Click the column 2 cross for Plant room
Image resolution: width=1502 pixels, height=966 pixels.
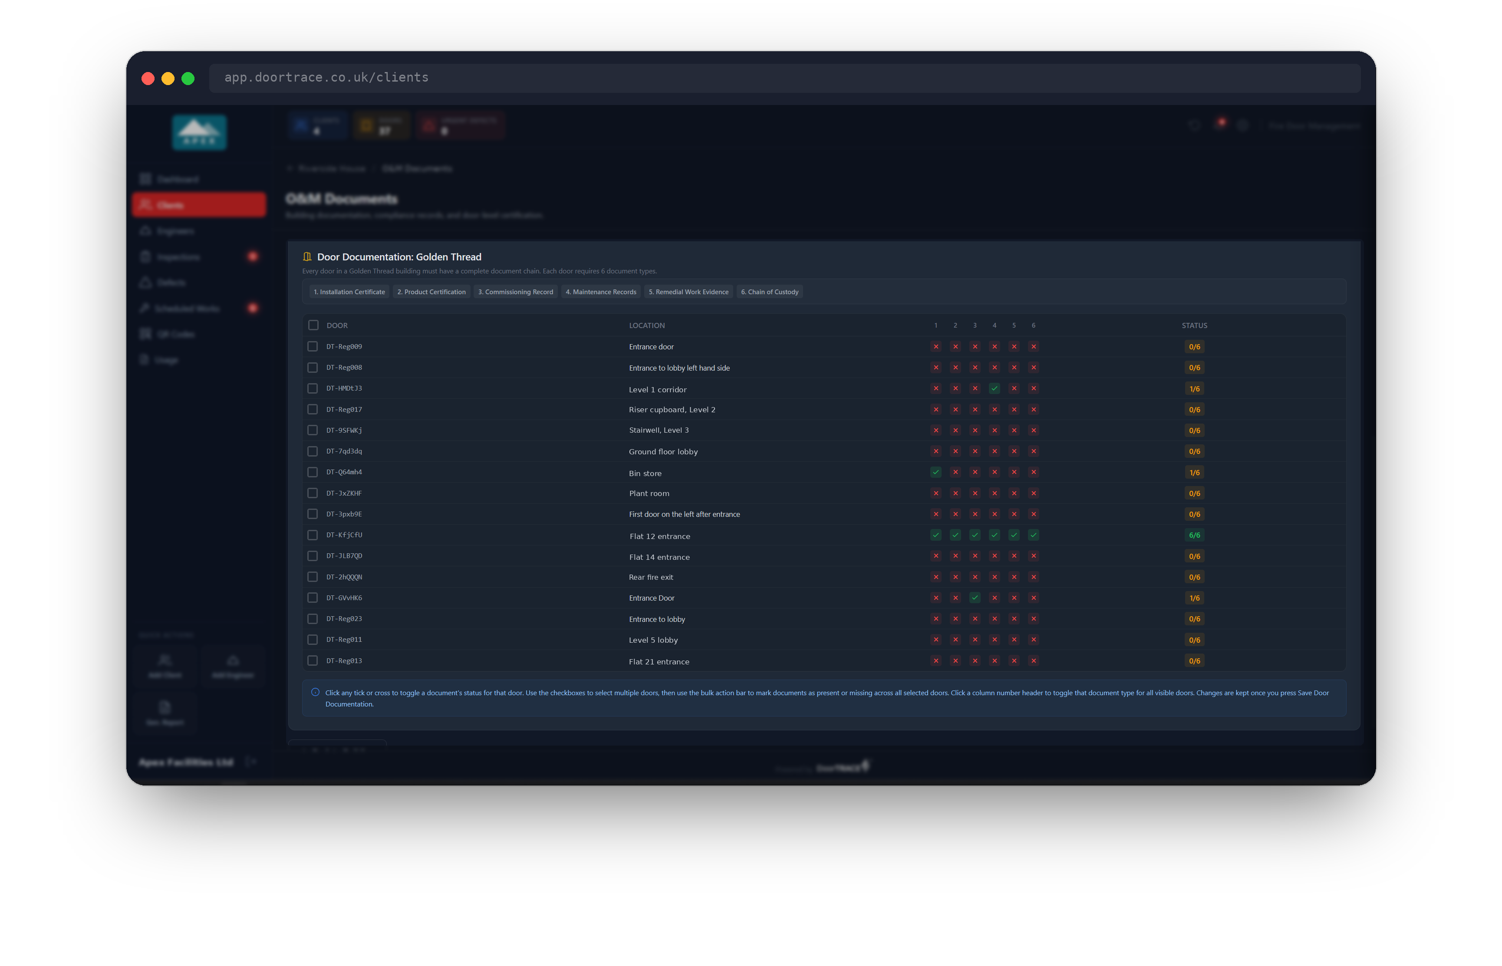click(955, 493)
